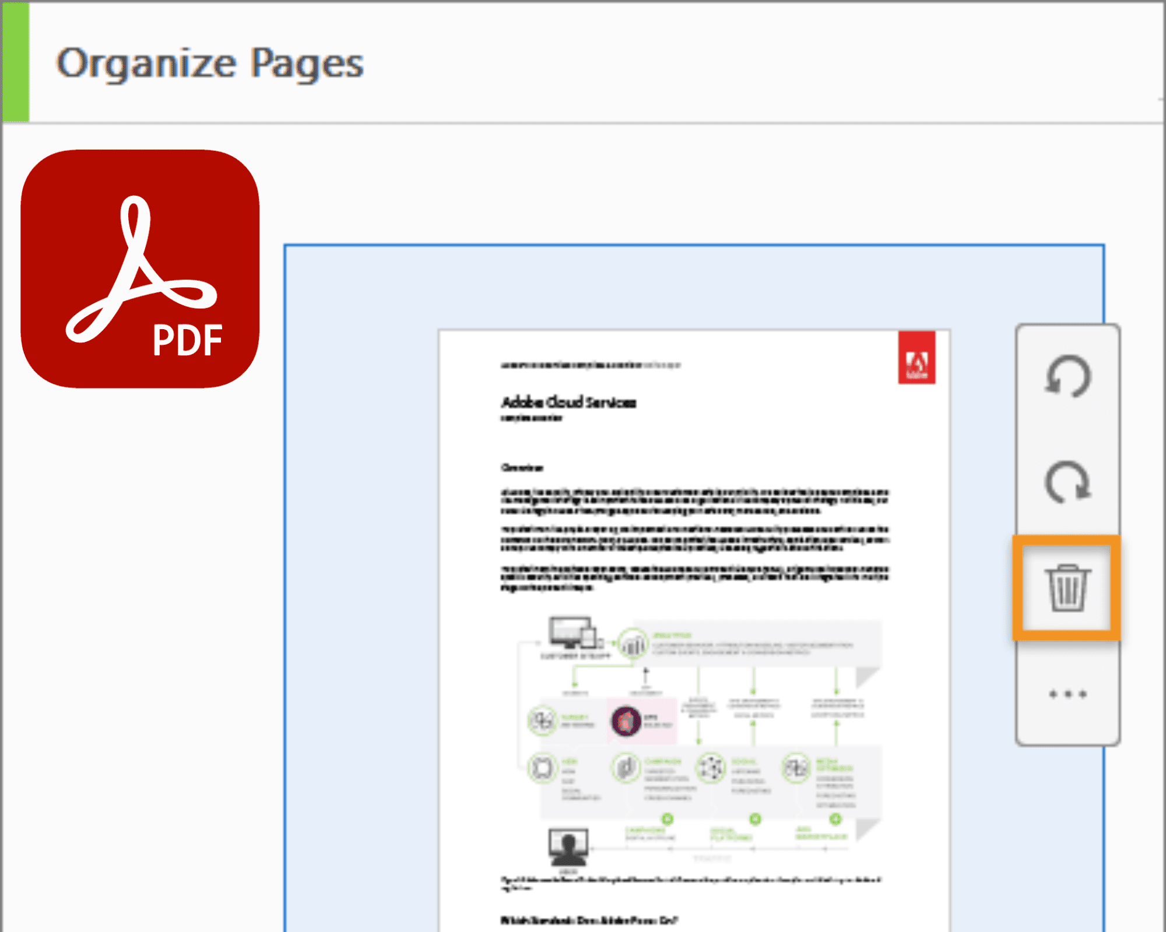Rotate page counterclockwise
The height and width of the screenshot is (932, 1166).
point(1067,377)
